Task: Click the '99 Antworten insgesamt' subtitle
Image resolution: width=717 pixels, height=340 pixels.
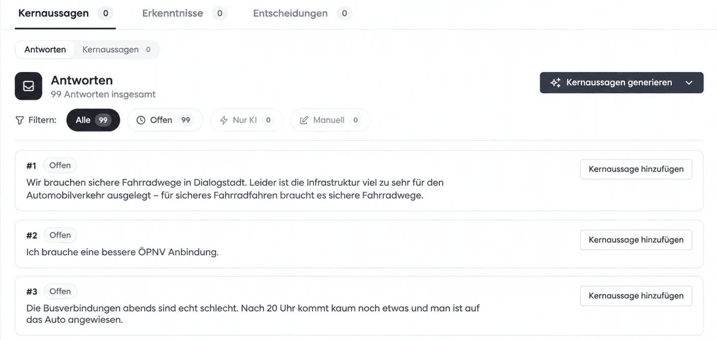Action: click(103, 94)
